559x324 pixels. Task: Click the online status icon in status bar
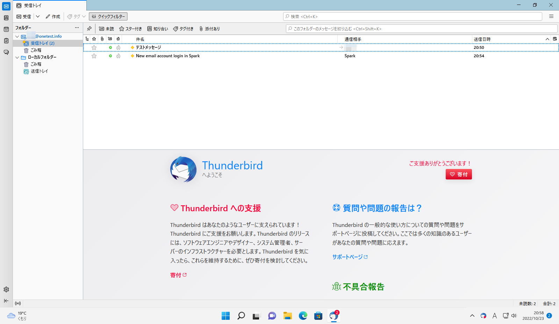(x=18, y=303)
